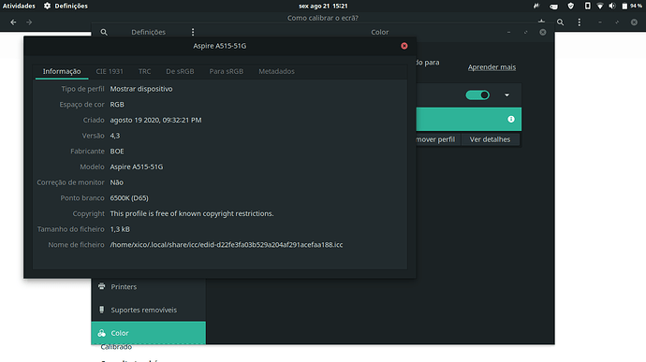Open the Metadados tab
Image resolution: width=646 pixels, height=362 pixels.
tap(276, 71)
